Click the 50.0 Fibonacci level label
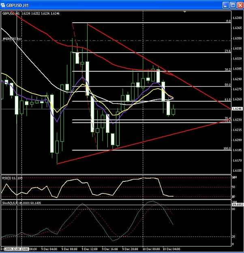This screenshot has height=253, width=244. tap(228, 85)
